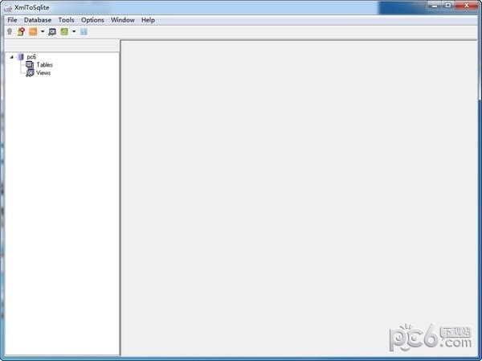Select Views in the tree
The height and width of the screenshot is (361, 482).
click(x=43, y=73)
